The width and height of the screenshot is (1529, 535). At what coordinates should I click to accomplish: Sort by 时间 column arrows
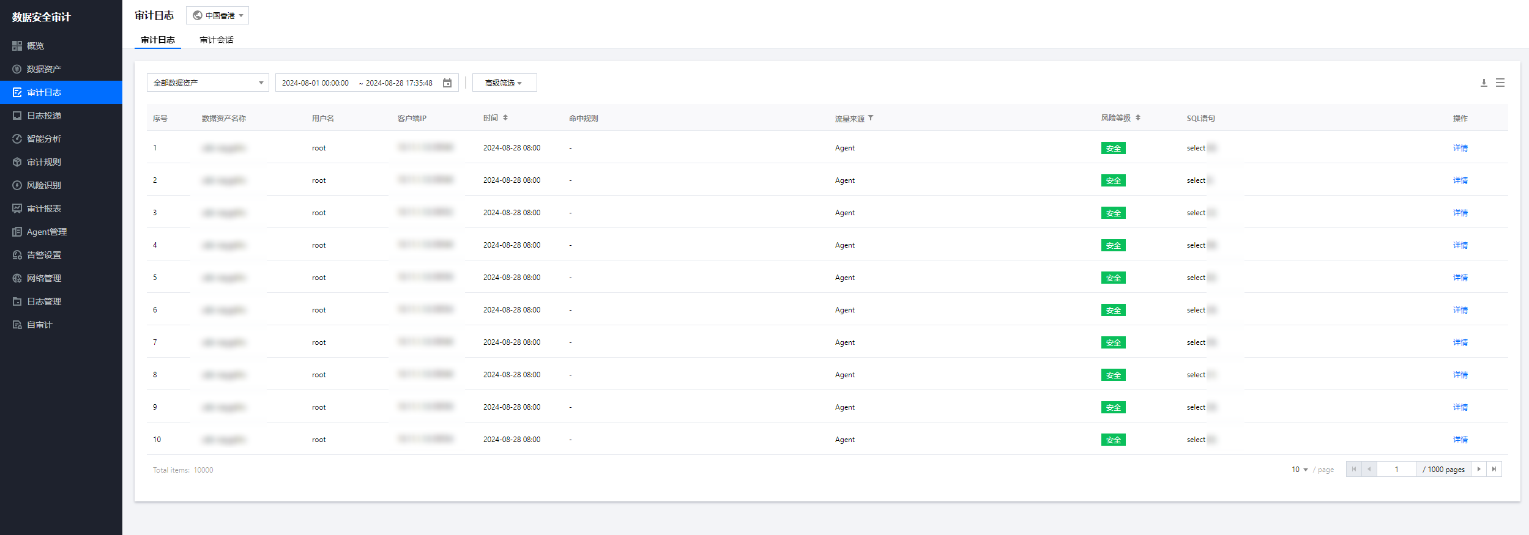click(x=505, y=118)
